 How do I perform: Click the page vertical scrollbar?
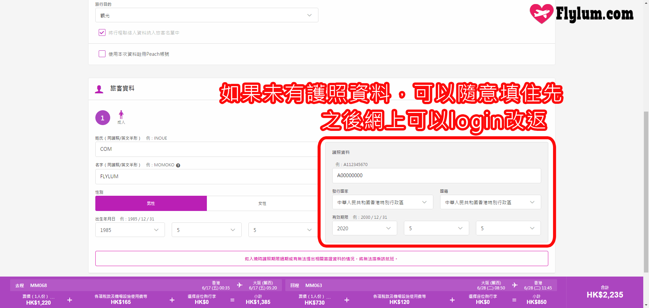646,189
